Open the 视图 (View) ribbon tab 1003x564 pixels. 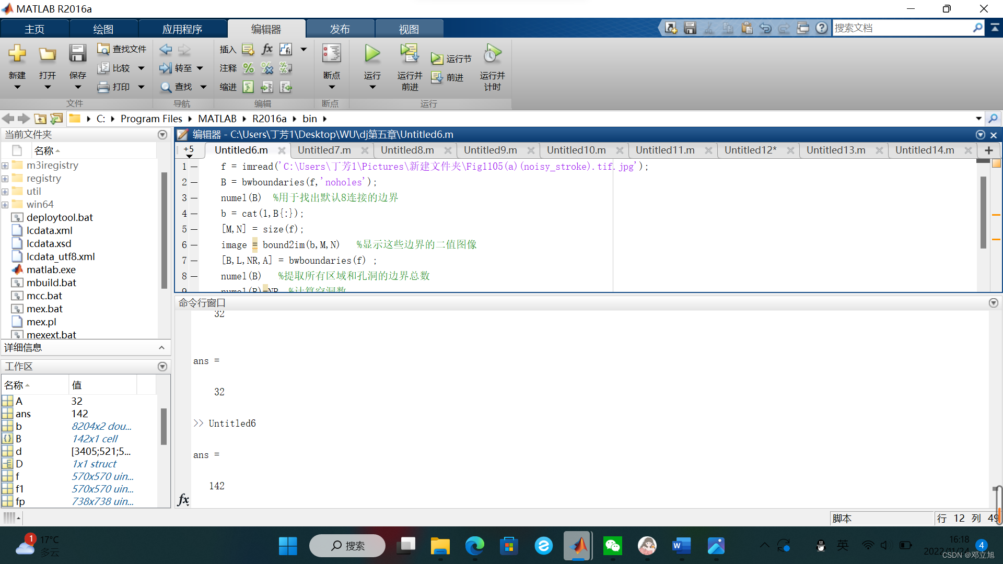click(409, 29)
